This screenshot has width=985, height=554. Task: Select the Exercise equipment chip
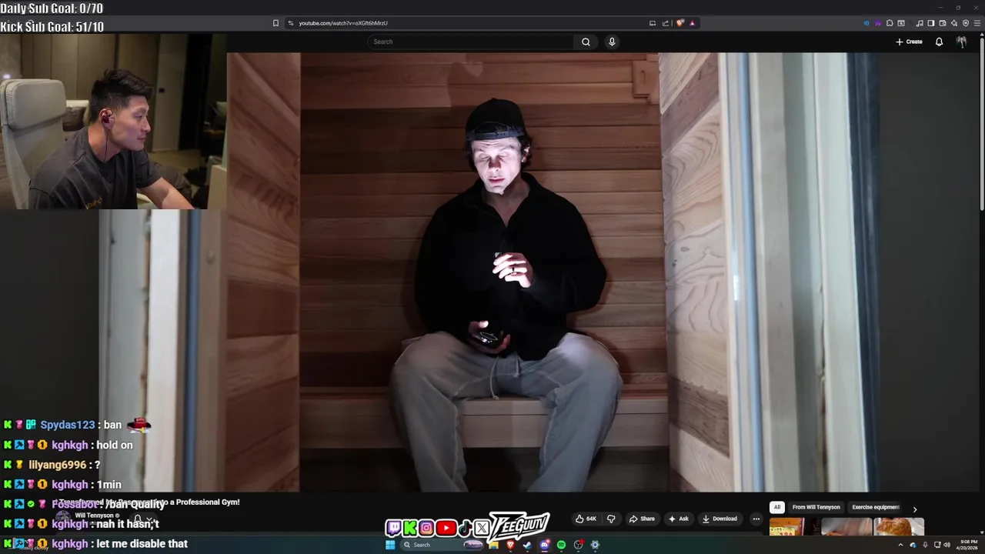(876, 507)
